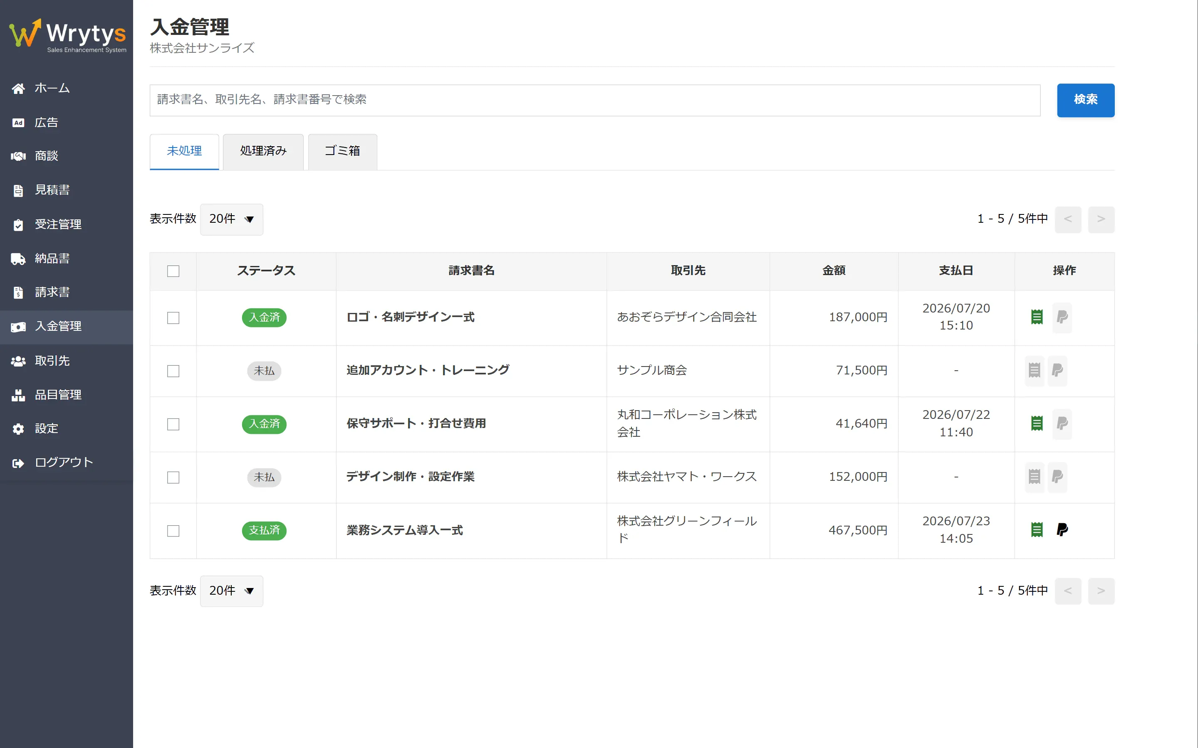This screenshot has width=1198, height=748.
Task: Click the users icon beside 取引先
Action: click(x=18, y=361)
